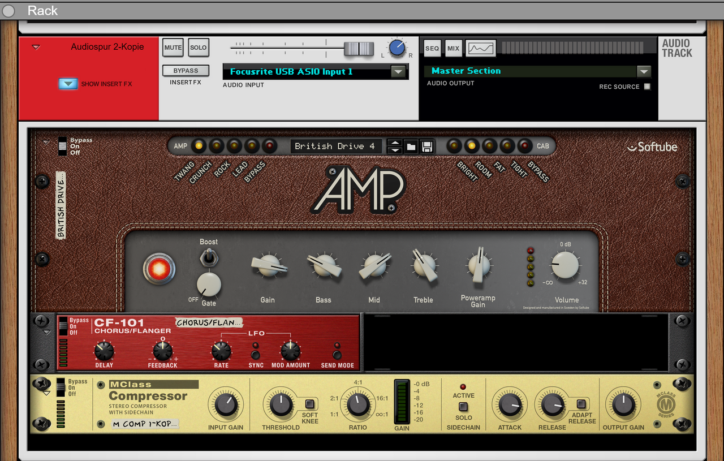Screen dimensions: 724x461
Task: Click the SEQ button
Action: pyautogui.click(x=432, y=48)
